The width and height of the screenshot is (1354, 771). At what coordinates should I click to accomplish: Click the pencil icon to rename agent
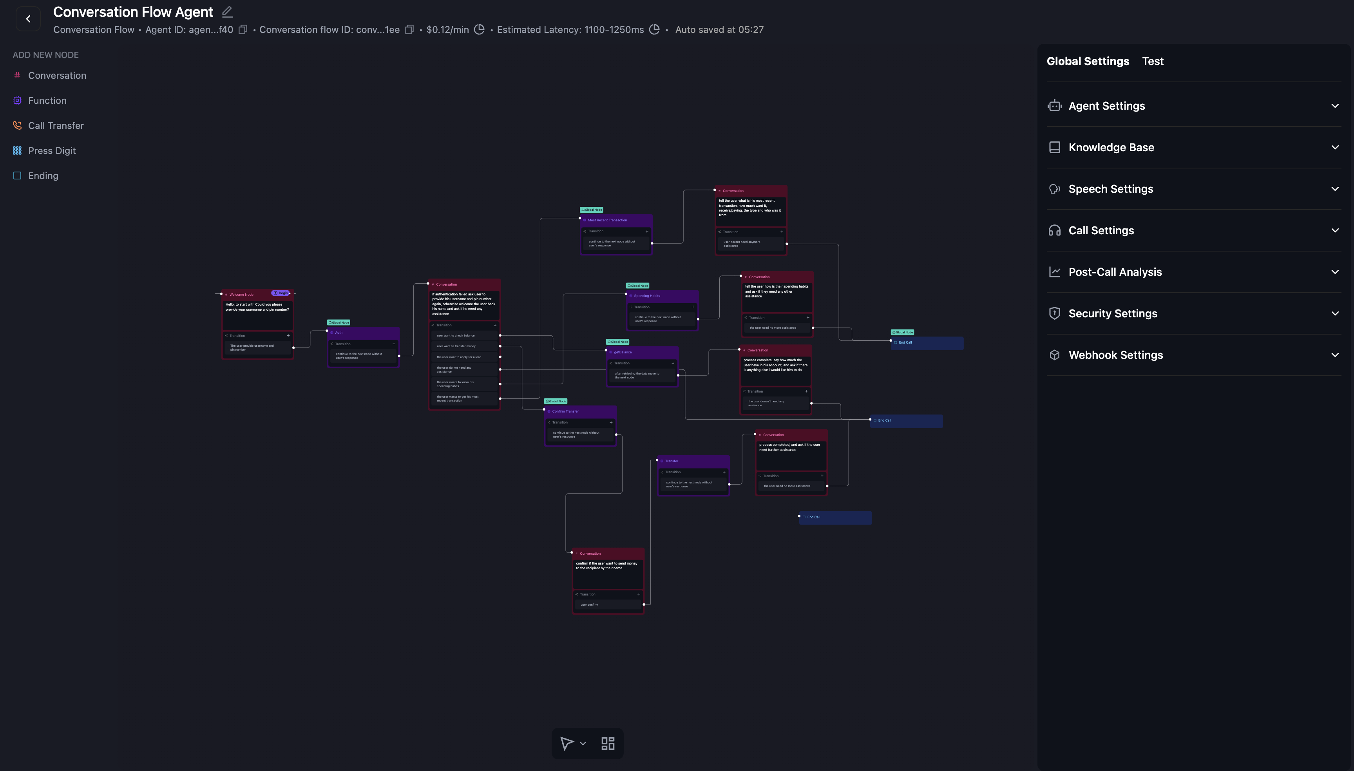click(227, 12)
